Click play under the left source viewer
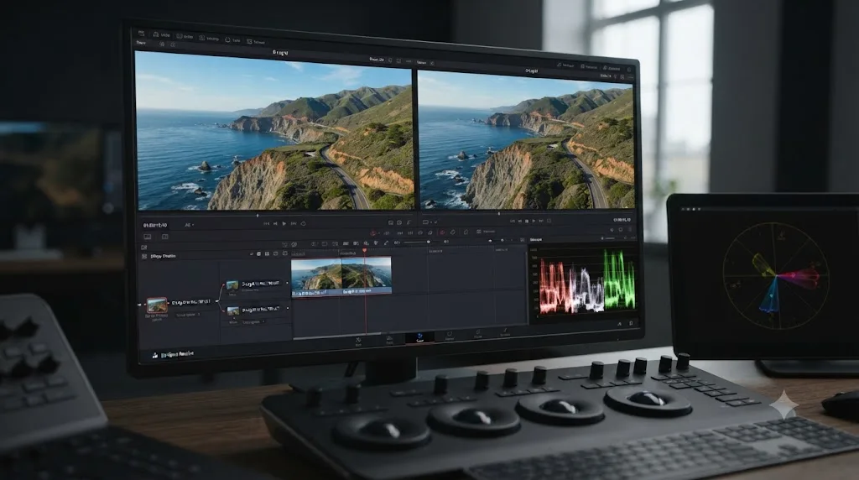 (284, 223)
